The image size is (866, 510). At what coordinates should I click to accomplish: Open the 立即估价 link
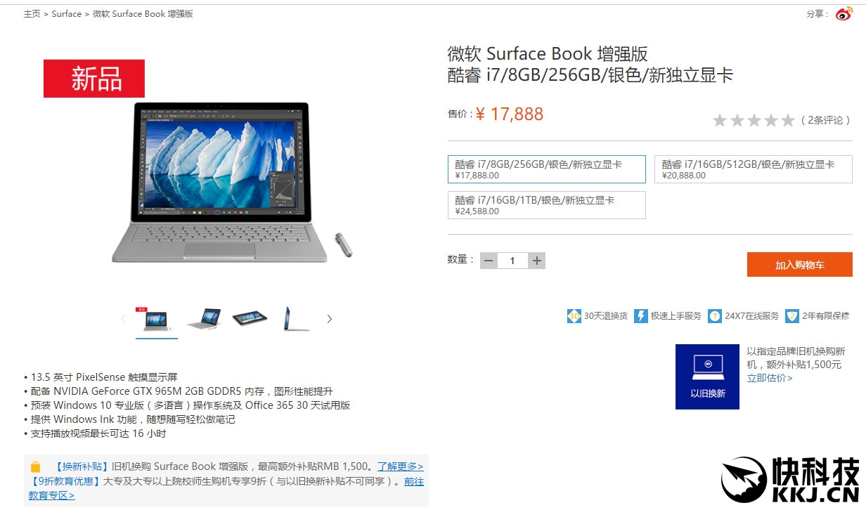point(770,378)
